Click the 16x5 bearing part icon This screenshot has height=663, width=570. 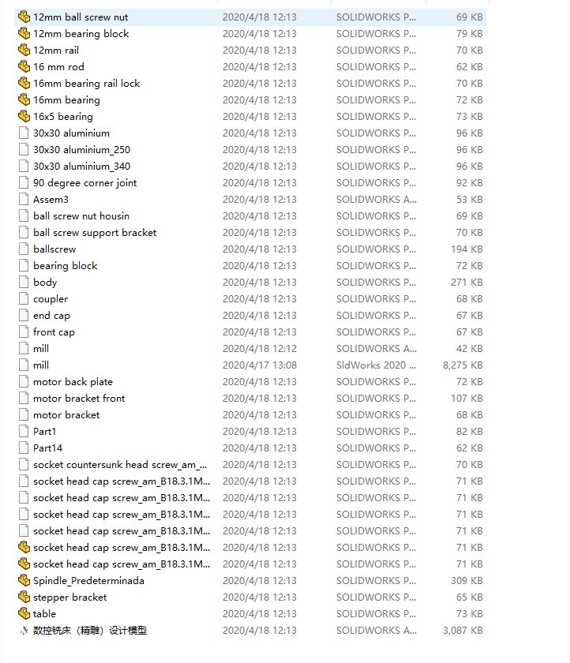pos(24,116)
